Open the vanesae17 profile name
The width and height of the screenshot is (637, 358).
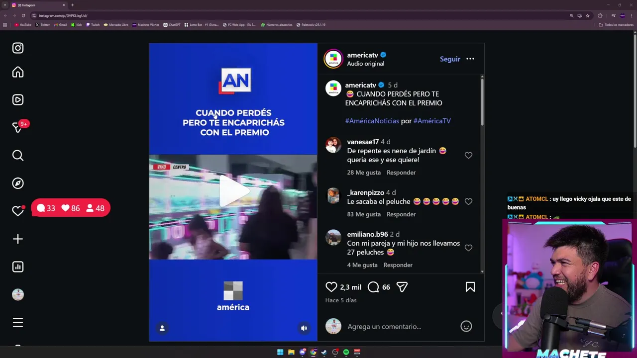(x=363, y=142)
